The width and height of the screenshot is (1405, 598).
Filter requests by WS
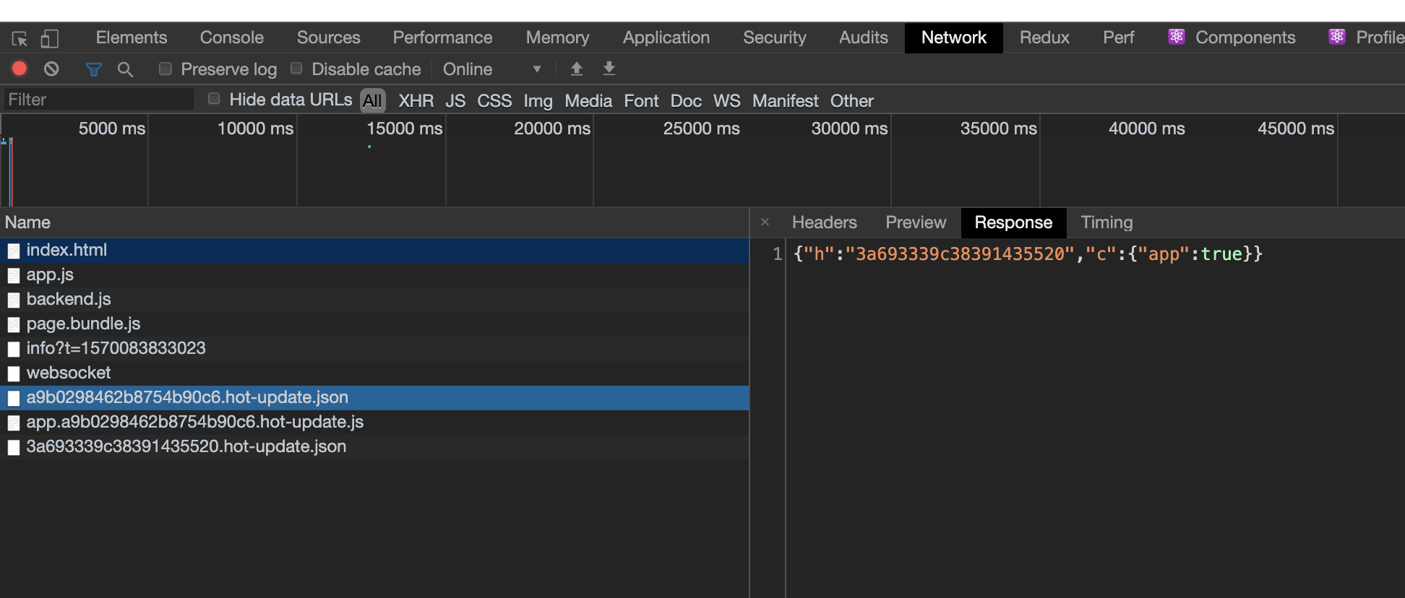(x=726, y=101)
